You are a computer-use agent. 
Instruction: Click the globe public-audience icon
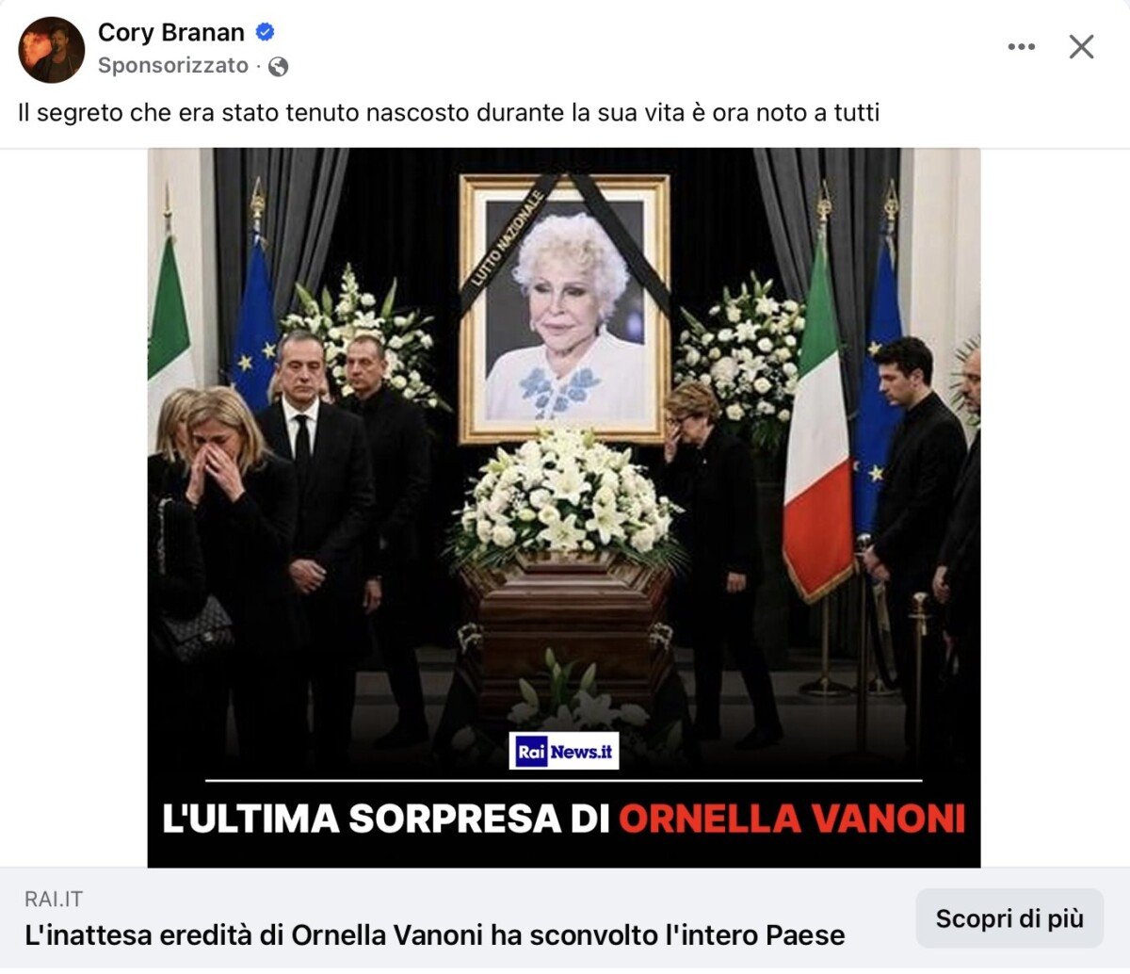coord(278,66)
